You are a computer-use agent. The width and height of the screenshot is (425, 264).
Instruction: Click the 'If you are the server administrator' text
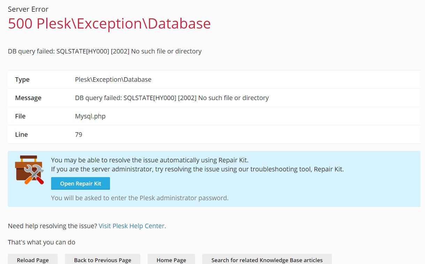(x=198, y=169)
